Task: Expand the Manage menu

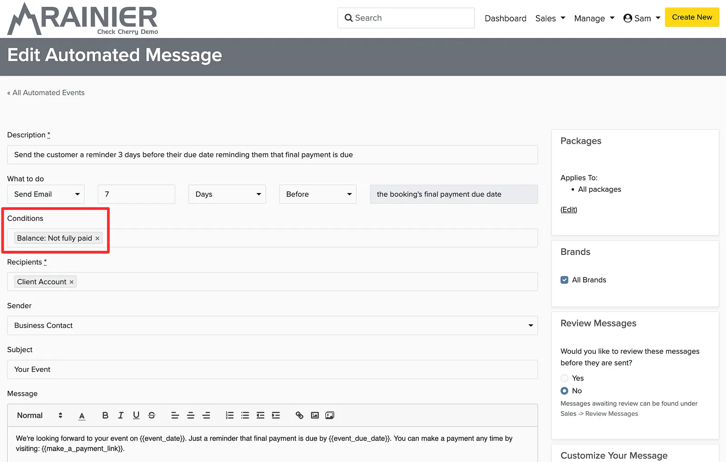Action: [594, 18]
